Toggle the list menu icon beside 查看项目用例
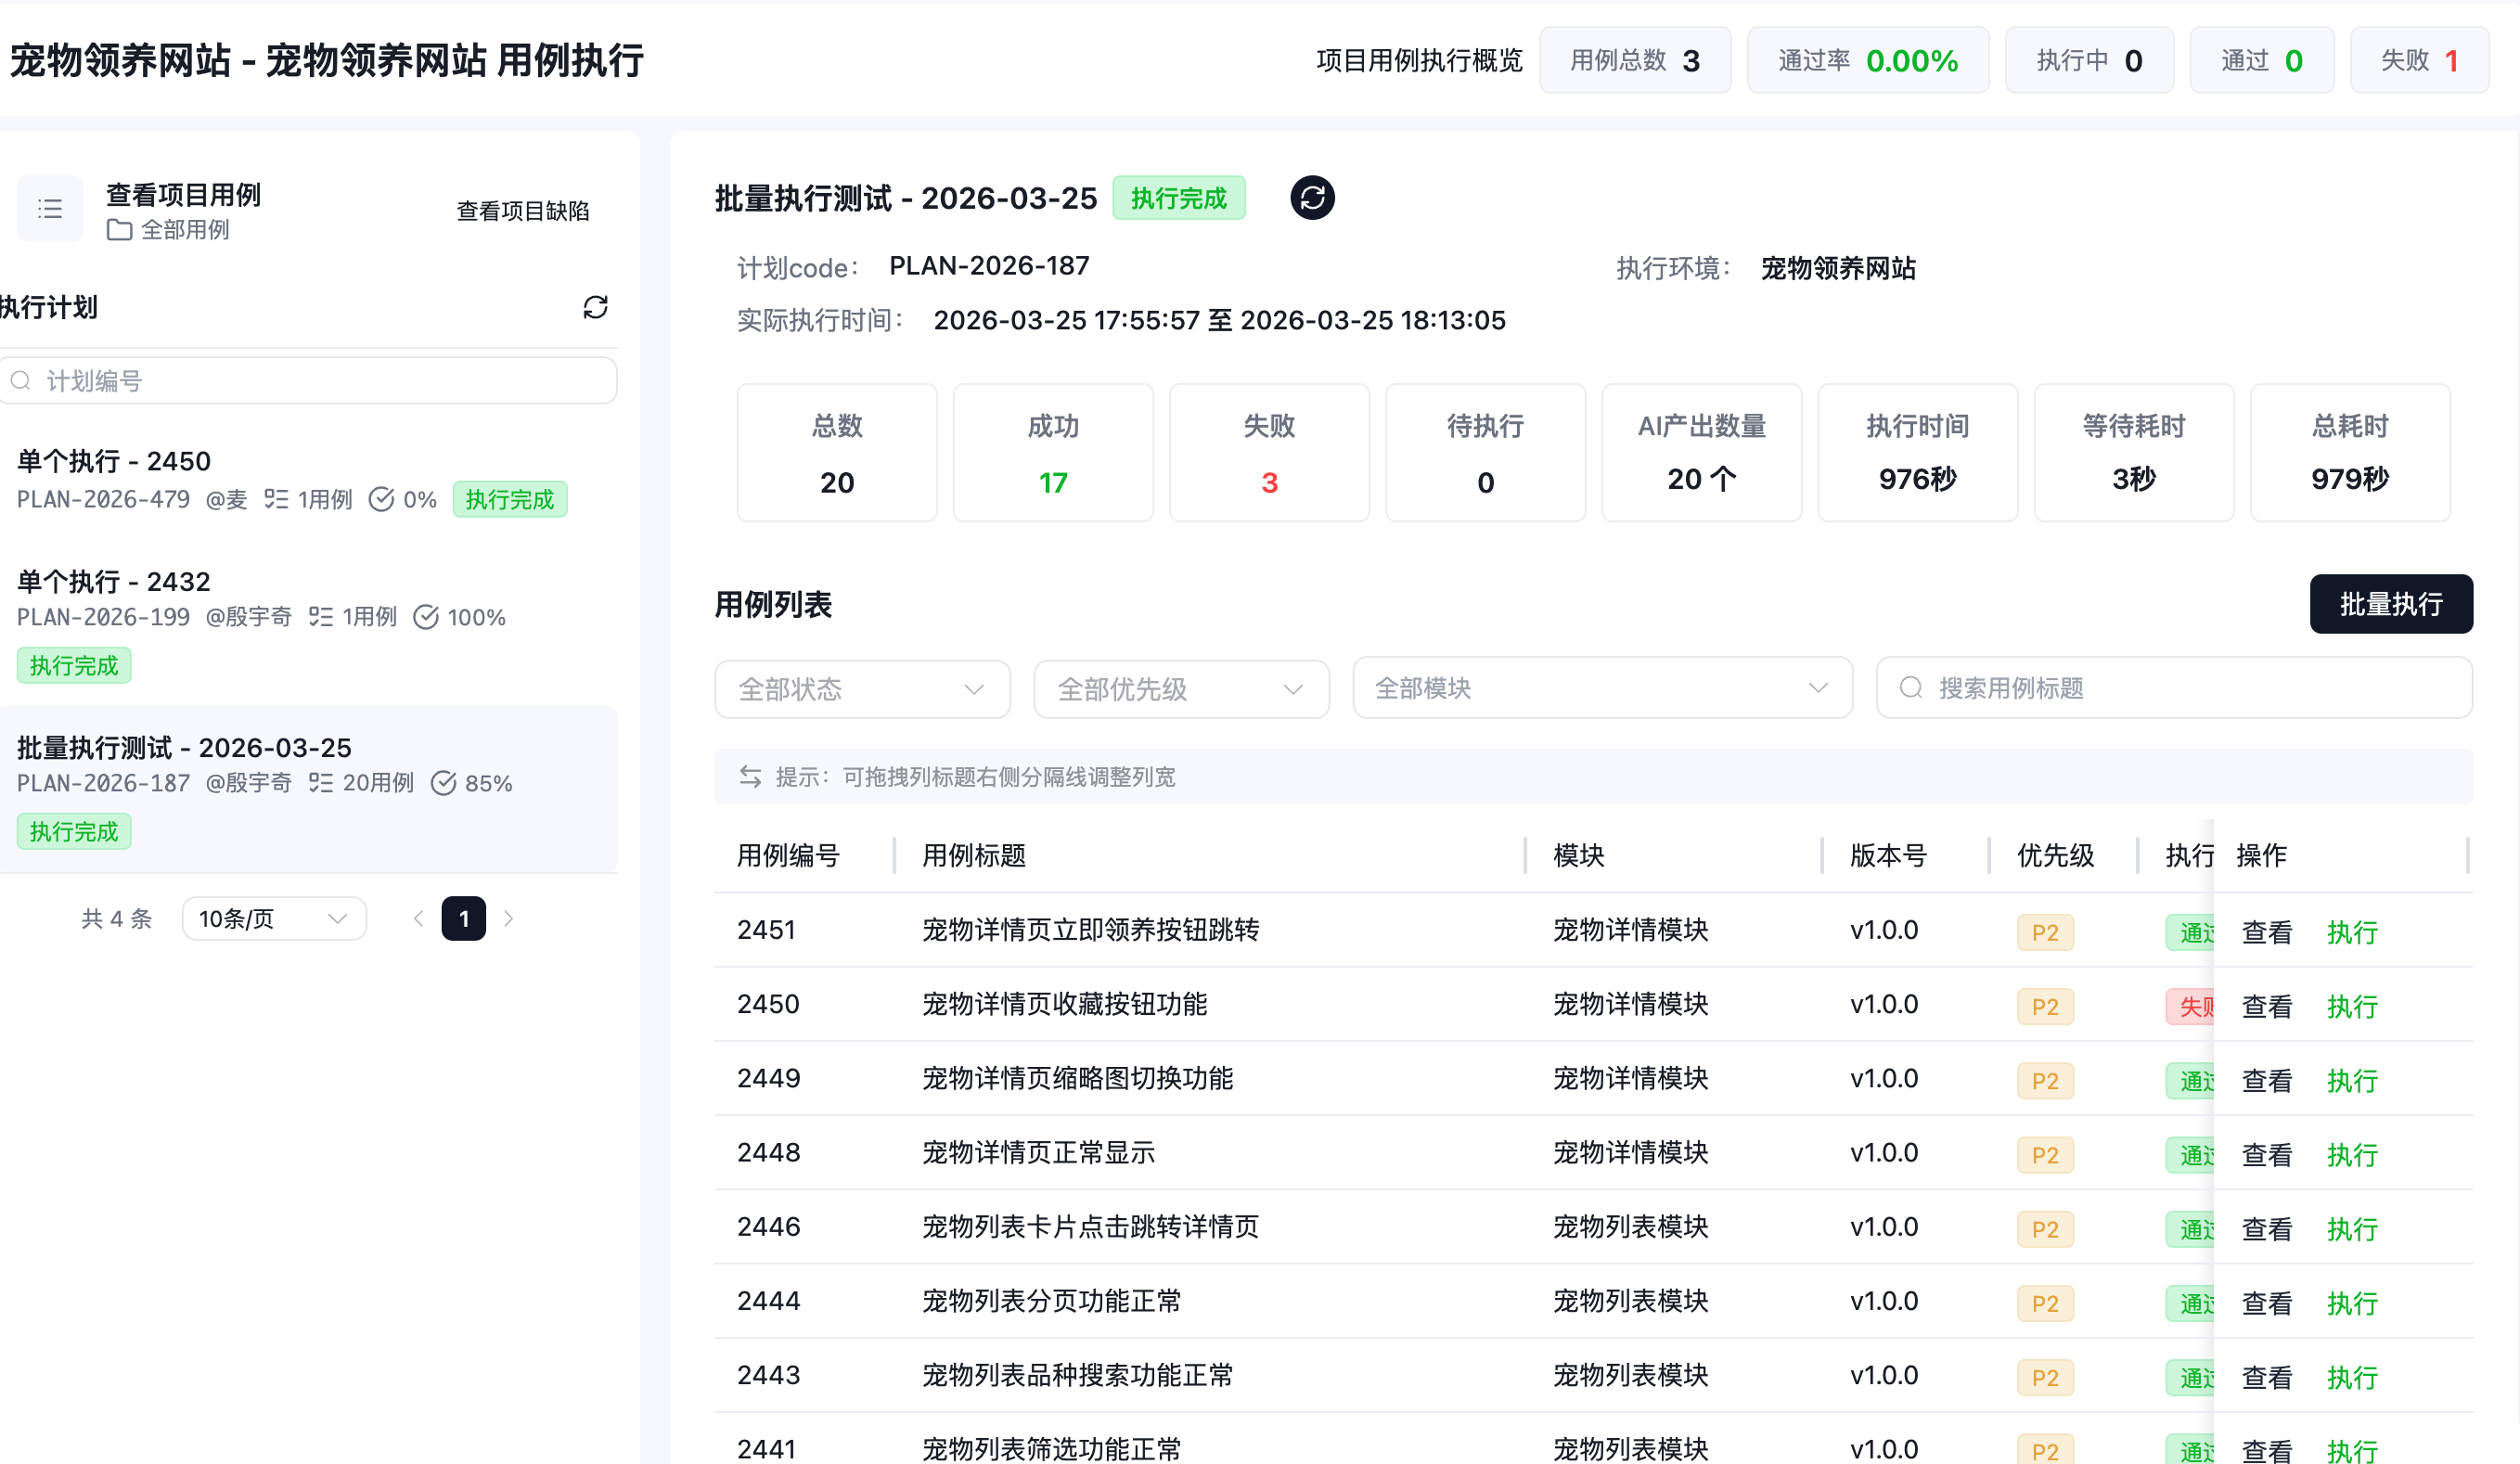 tap(50, 209)
